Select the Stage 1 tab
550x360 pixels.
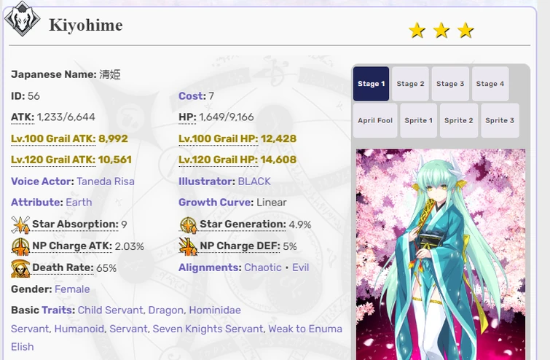[x=371, y=84]
